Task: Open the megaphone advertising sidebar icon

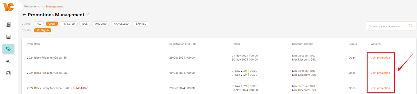Action: point(8,61)
